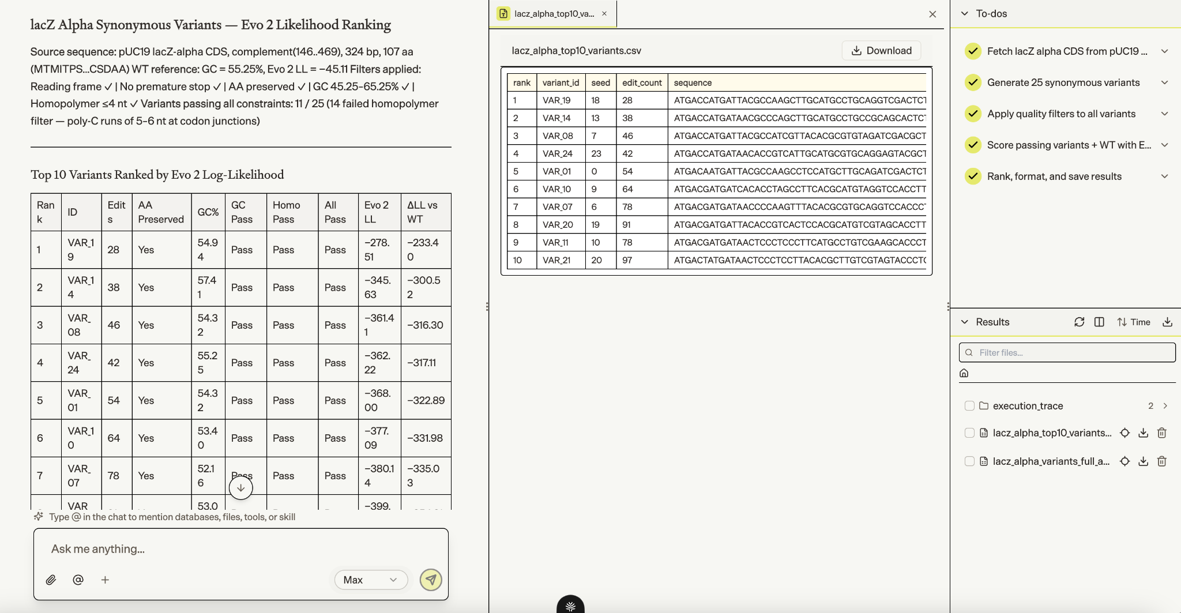Select the lacz_alpha_variants_full_a checkbox

[969, 461]
